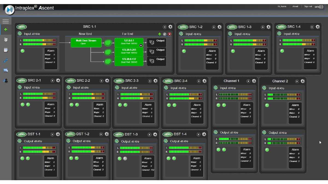
Task: Expand the SRC 2-2 panel arrow
Action: pos(101,81)
